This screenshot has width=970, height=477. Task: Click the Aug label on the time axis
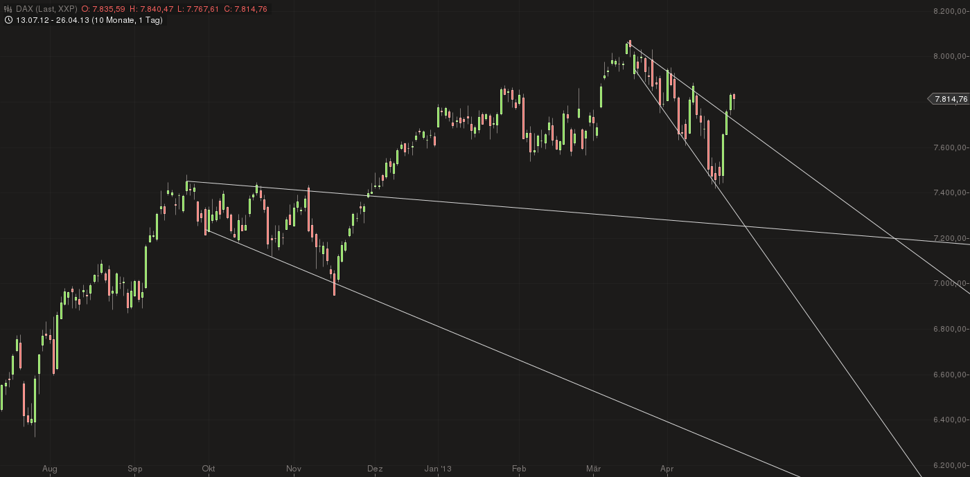click(x=49, y=469)
